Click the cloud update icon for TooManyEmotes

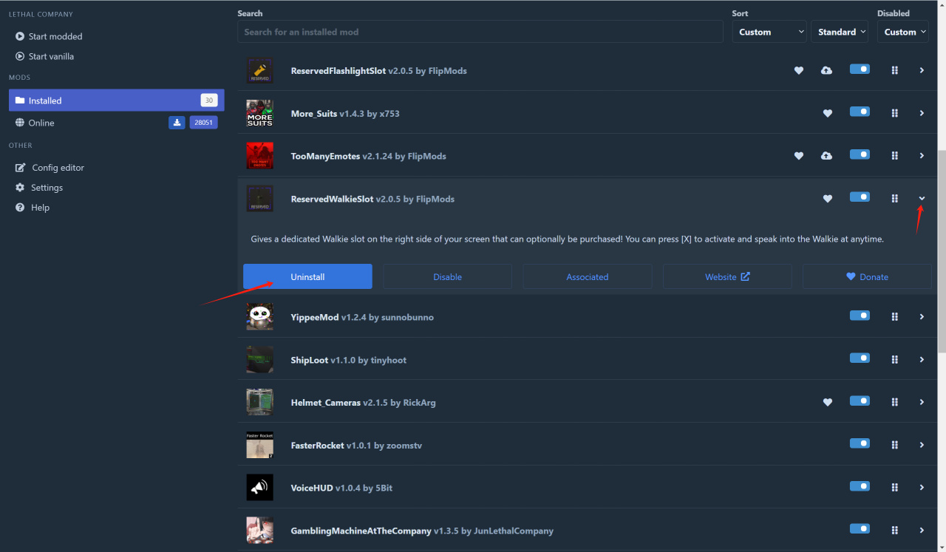[826, 155]
